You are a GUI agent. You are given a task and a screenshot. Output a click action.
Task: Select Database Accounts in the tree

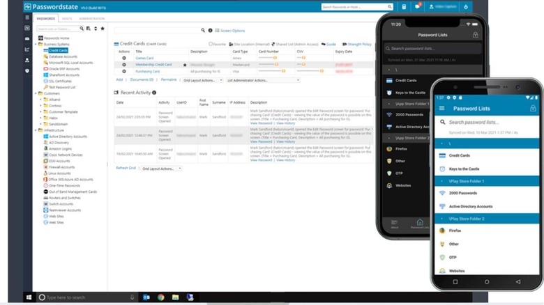tap(63, 56)
